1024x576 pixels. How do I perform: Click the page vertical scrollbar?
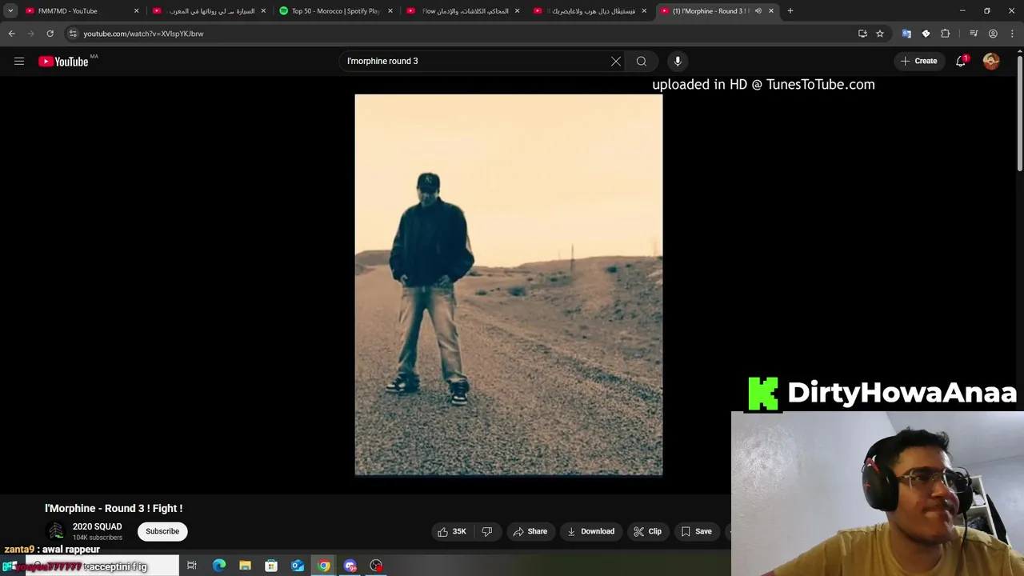[1020, 112]
